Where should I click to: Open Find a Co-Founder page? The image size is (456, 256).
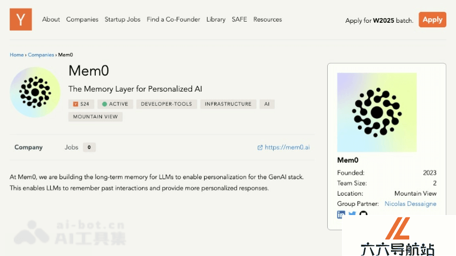tap(173, 19)
